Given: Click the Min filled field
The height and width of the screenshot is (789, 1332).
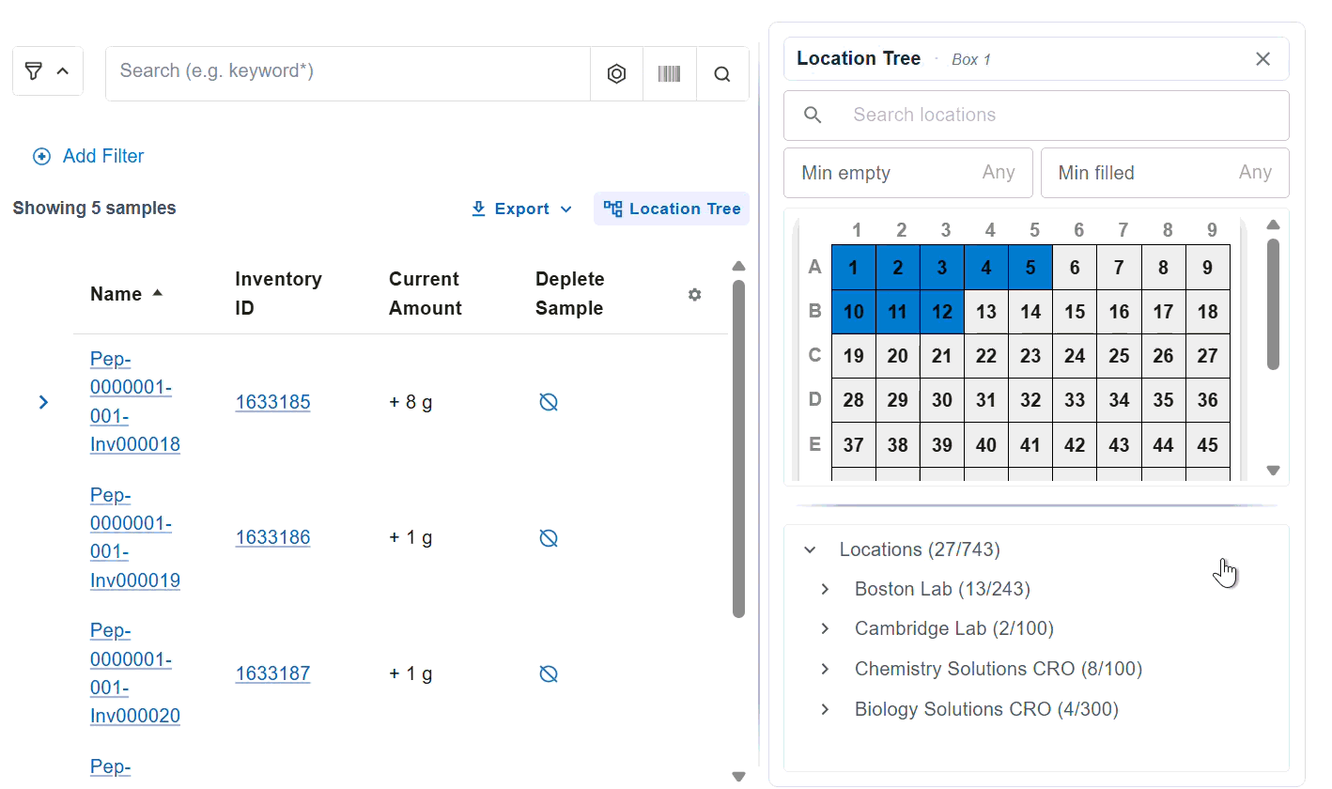Looking at the screenshot, I should pos(1165,173).
